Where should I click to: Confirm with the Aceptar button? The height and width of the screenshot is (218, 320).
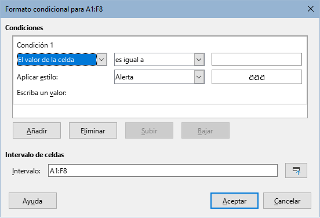[234, 201]
